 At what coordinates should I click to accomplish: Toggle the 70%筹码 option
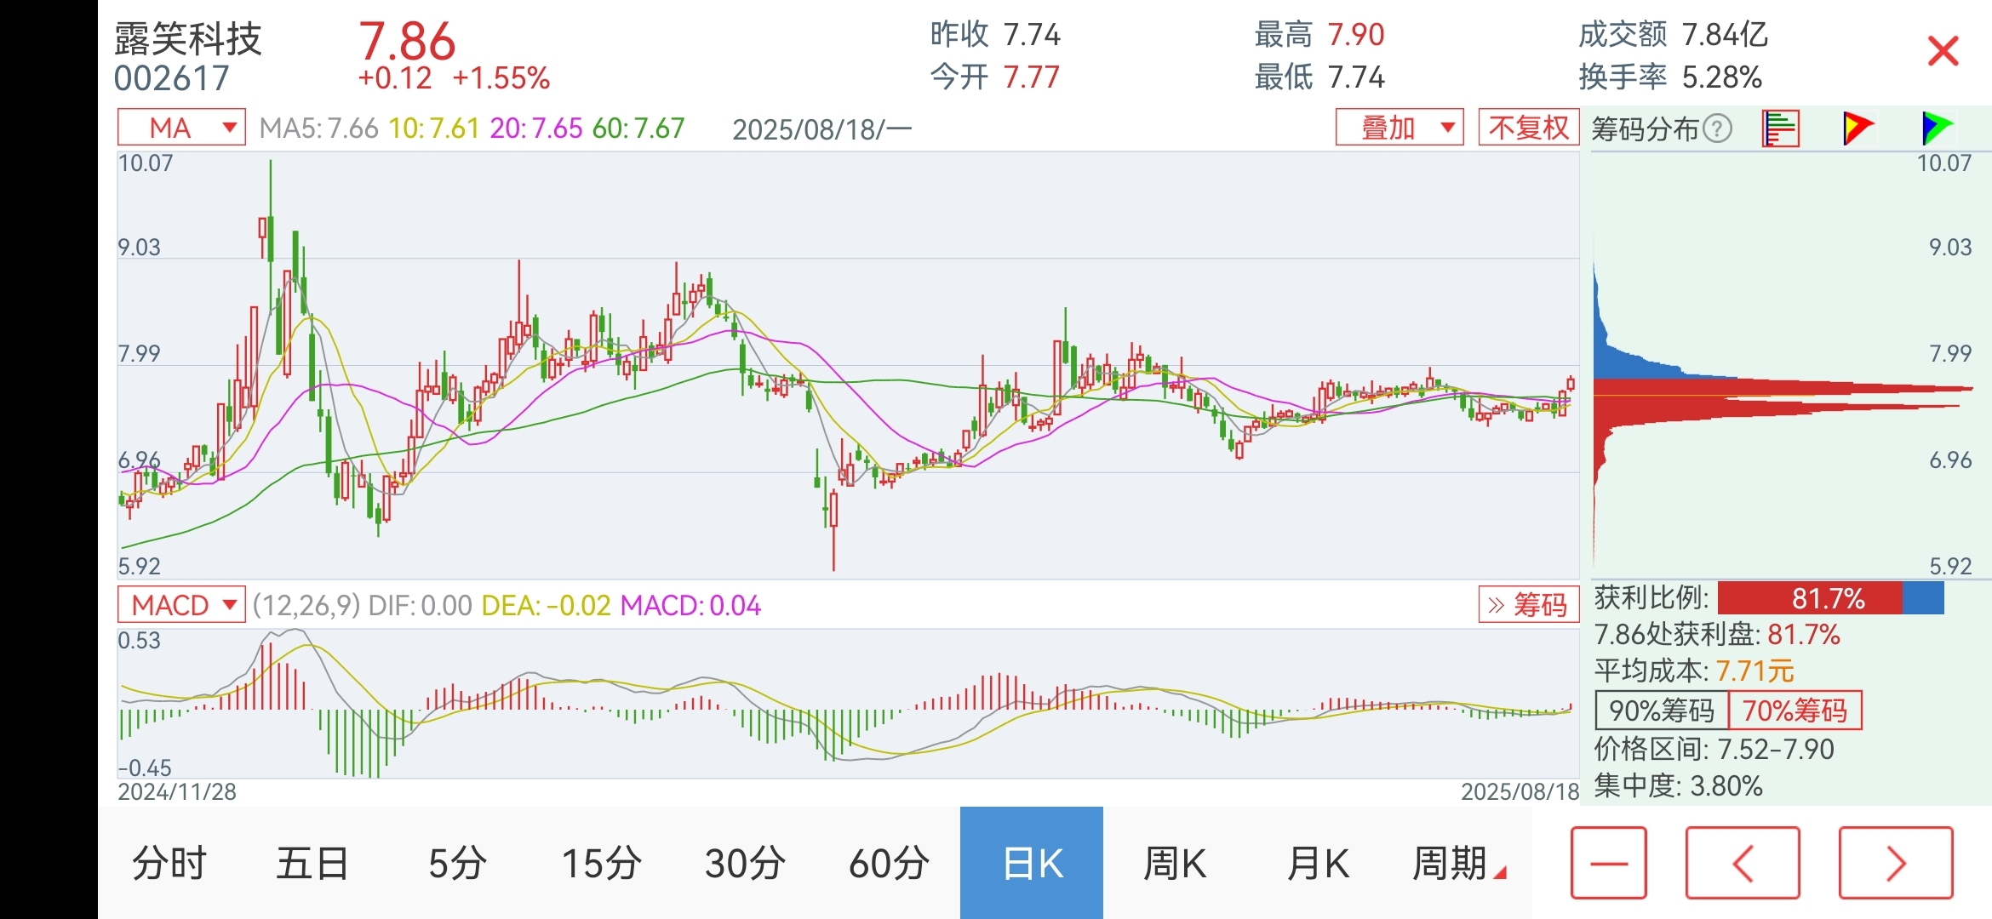pyautogui.click(x=1795, y=710)
